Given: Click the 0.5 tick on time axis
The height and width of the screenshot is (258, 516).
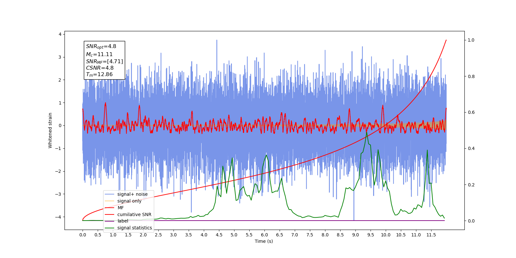Looking at the screenshot, I should 98,235.
